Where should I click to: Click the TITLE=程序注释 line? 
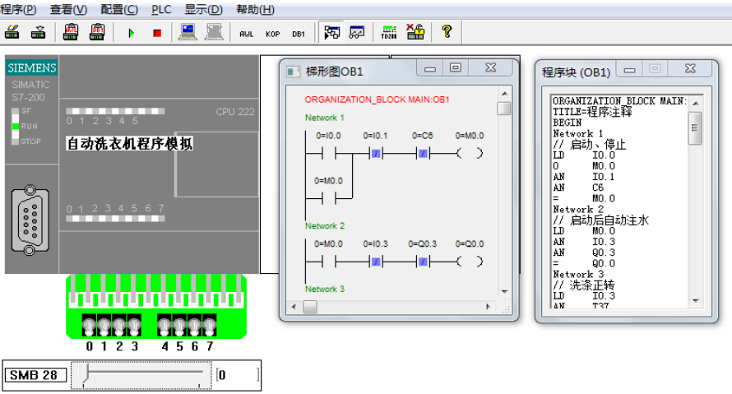(x=592, y=112)
